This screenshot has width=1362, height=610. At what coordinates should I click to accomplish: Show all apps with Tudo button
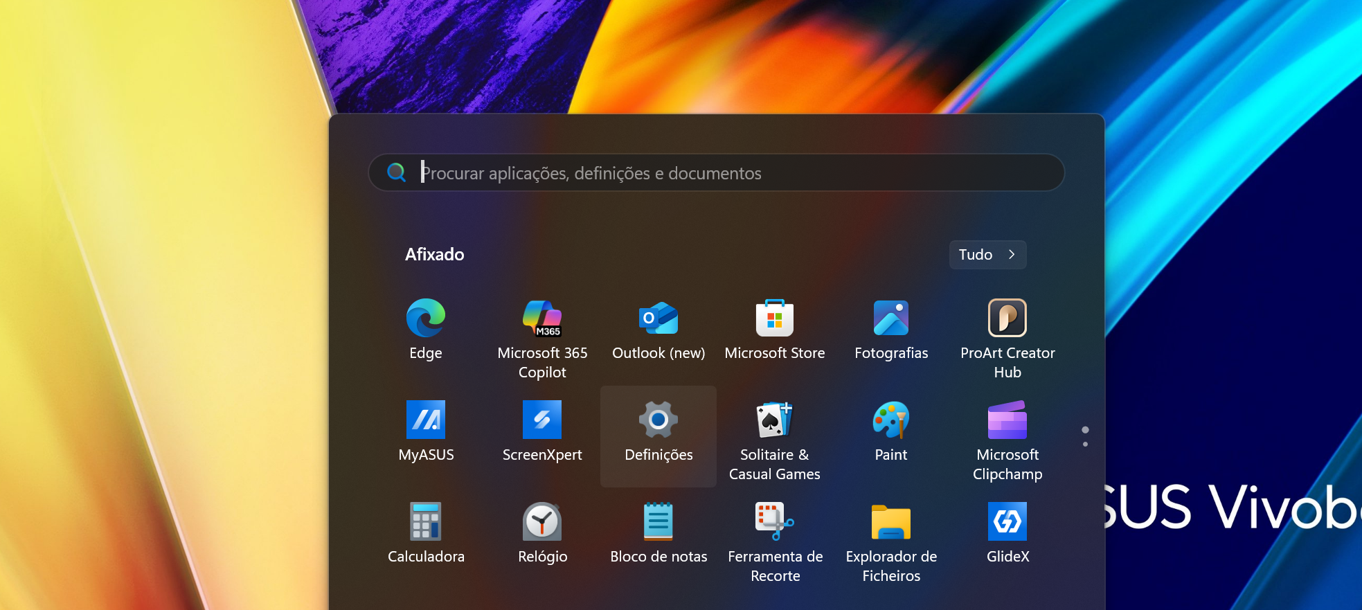click(x=988, y=255)
